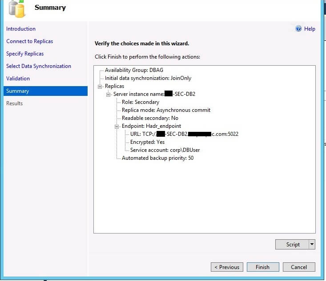The image size is (326, 281).
Task: Click Finish to apply the wizard
Action: pyautogui.click(x=263, y=267)
